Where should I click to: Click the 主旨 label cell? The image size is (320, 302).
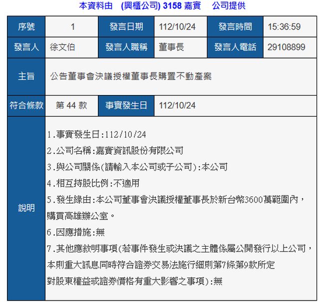(26, 76)
